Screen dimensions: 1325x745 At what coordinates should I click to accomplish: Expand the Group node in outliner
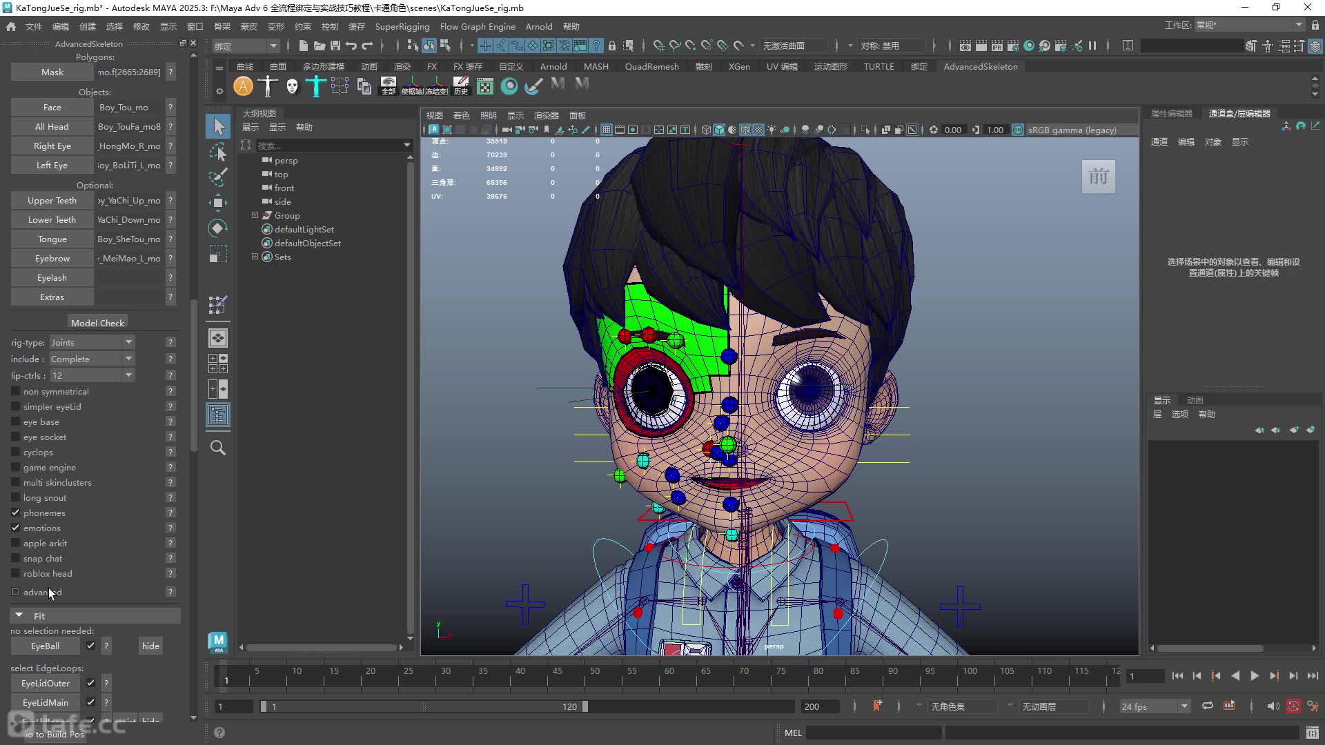pos(255,215)
